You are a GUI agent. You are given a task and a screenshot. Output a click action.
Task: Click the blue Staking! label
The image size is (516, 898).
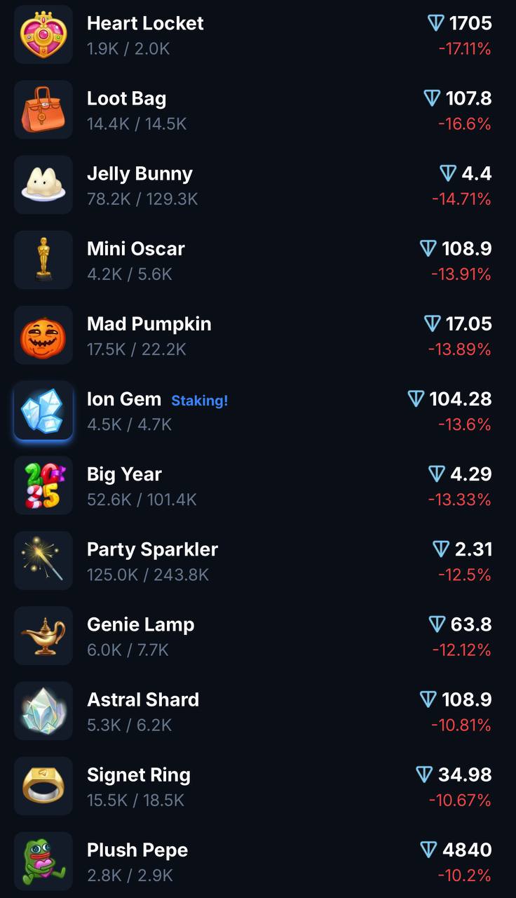tap(200, 401)
